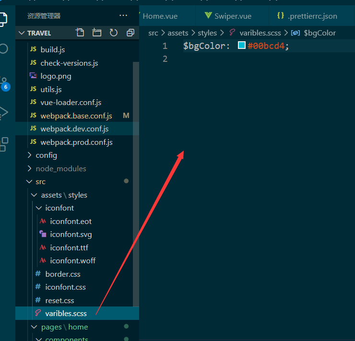Open the Search view in activity bar
The image size is (355, 341).
coord(4,48)
